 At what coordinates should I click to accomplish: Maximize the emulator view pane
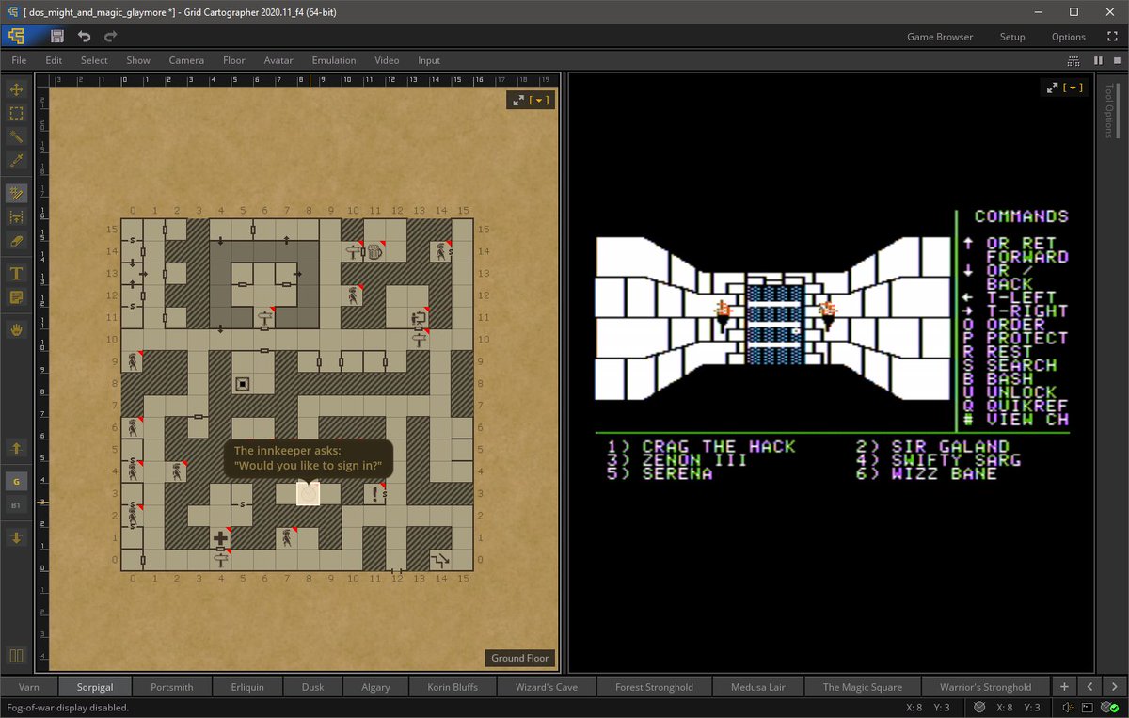(1054, 88)
